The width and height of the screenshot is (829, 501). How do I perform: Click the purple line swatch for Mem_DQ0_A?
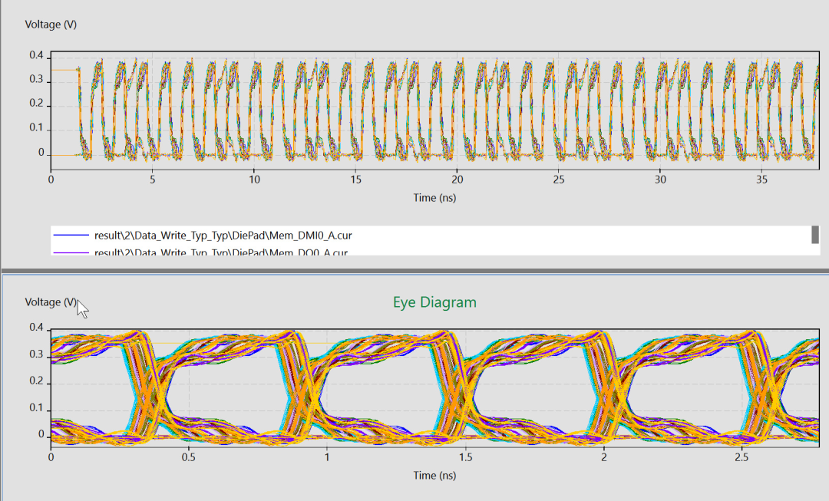point(71,252)
